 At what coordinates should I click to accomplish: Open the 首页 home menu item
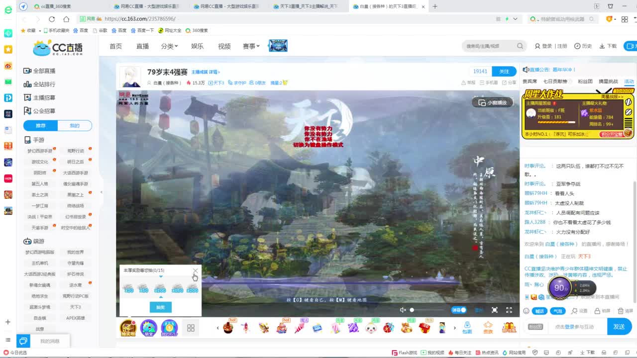click(x=115, y=46)
